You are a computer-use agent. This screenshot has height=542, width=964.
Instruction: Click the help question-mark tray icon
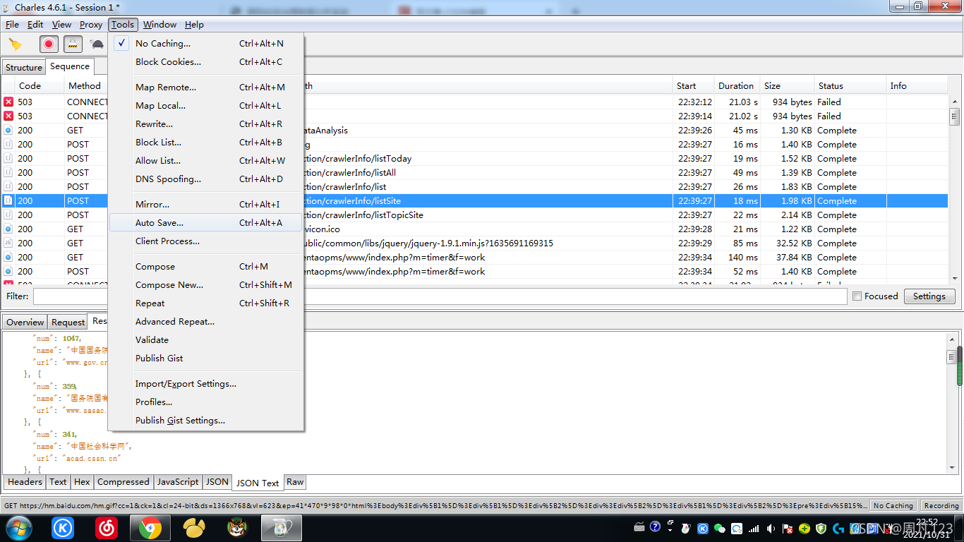pyautogui.click(x=655, y=526)
